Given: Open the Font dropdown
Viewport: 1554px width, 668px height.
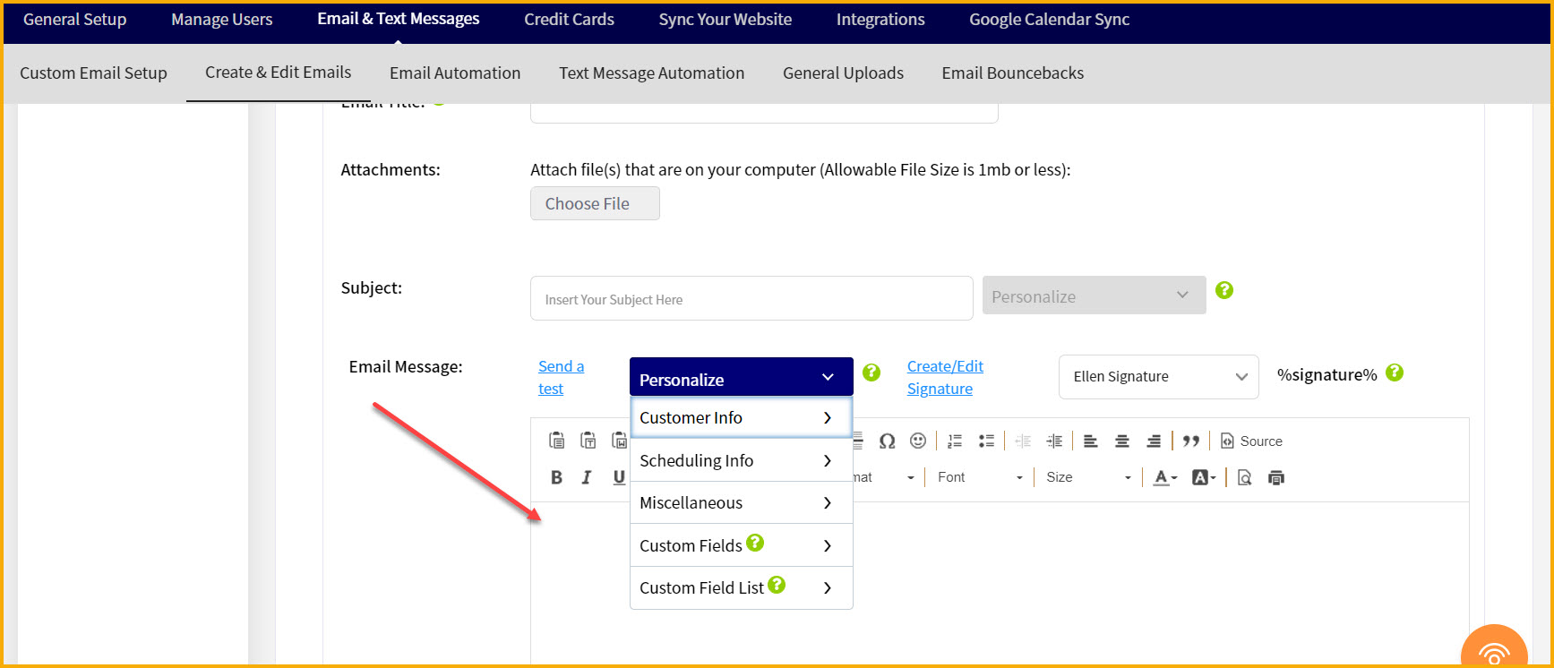Looking at the screenshot, I should point(980,477).
